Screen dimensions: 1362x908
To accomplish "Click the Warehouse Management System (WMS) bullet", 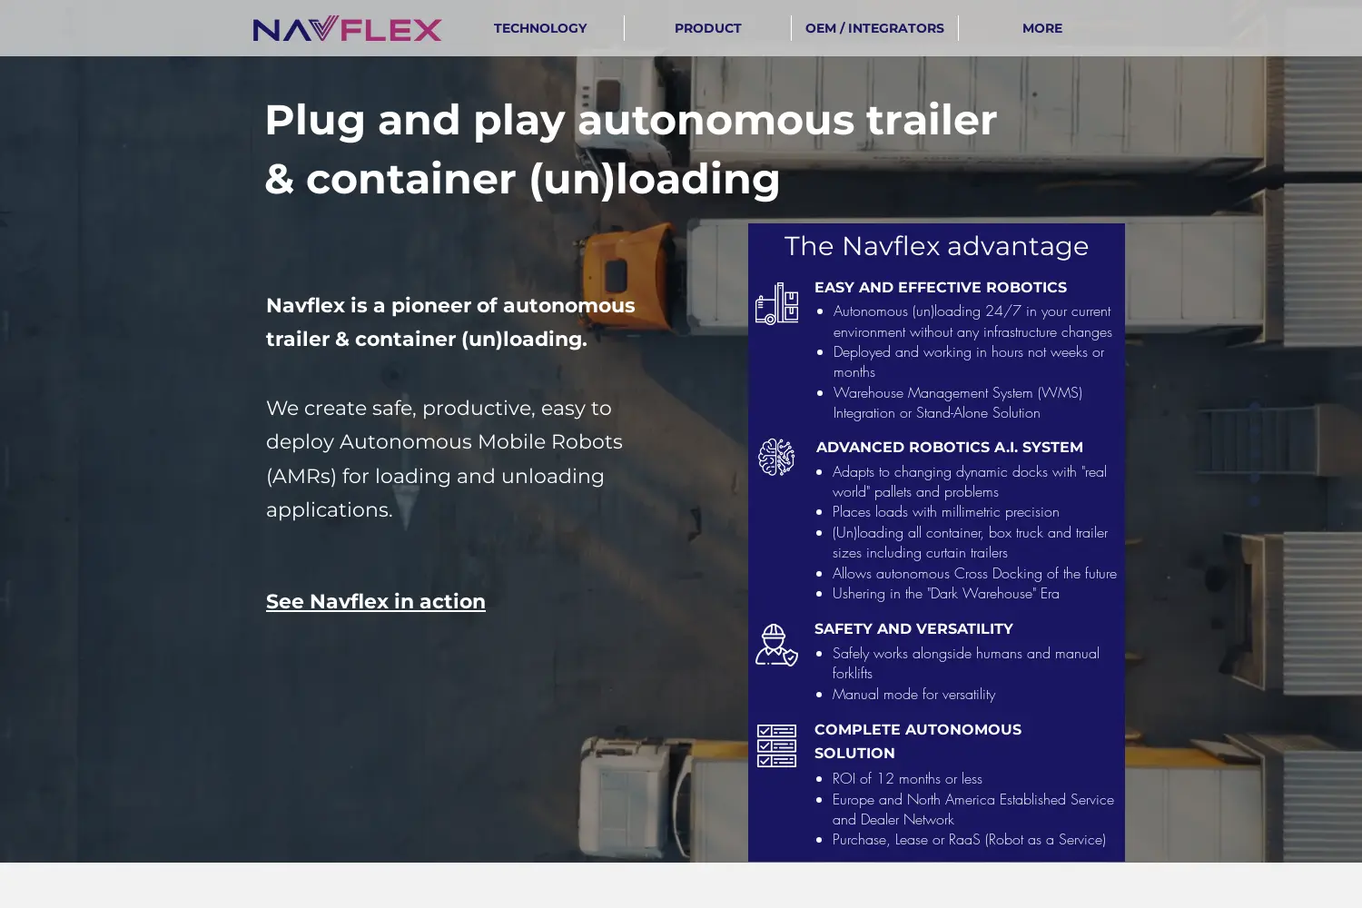I will tap(958, 402).
